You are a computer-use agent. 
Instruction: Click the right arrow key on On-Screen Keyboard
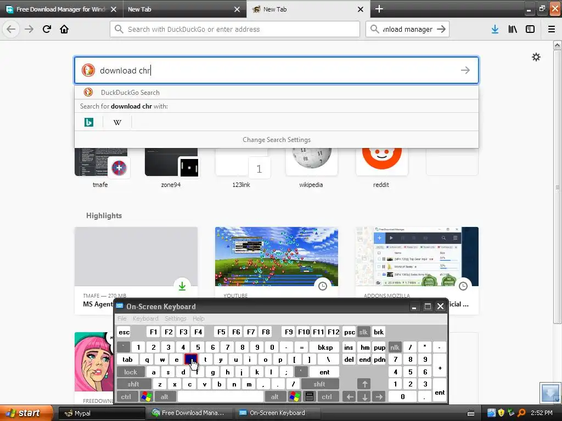pos(379,396)
